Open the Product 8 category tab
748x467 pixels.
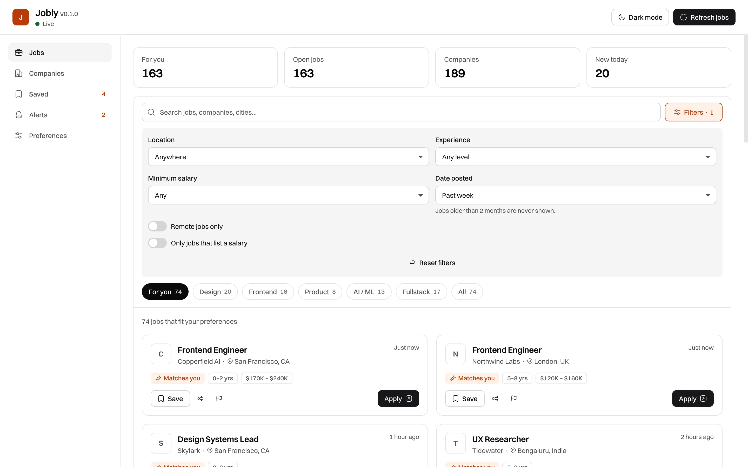(x=320, y=292)
